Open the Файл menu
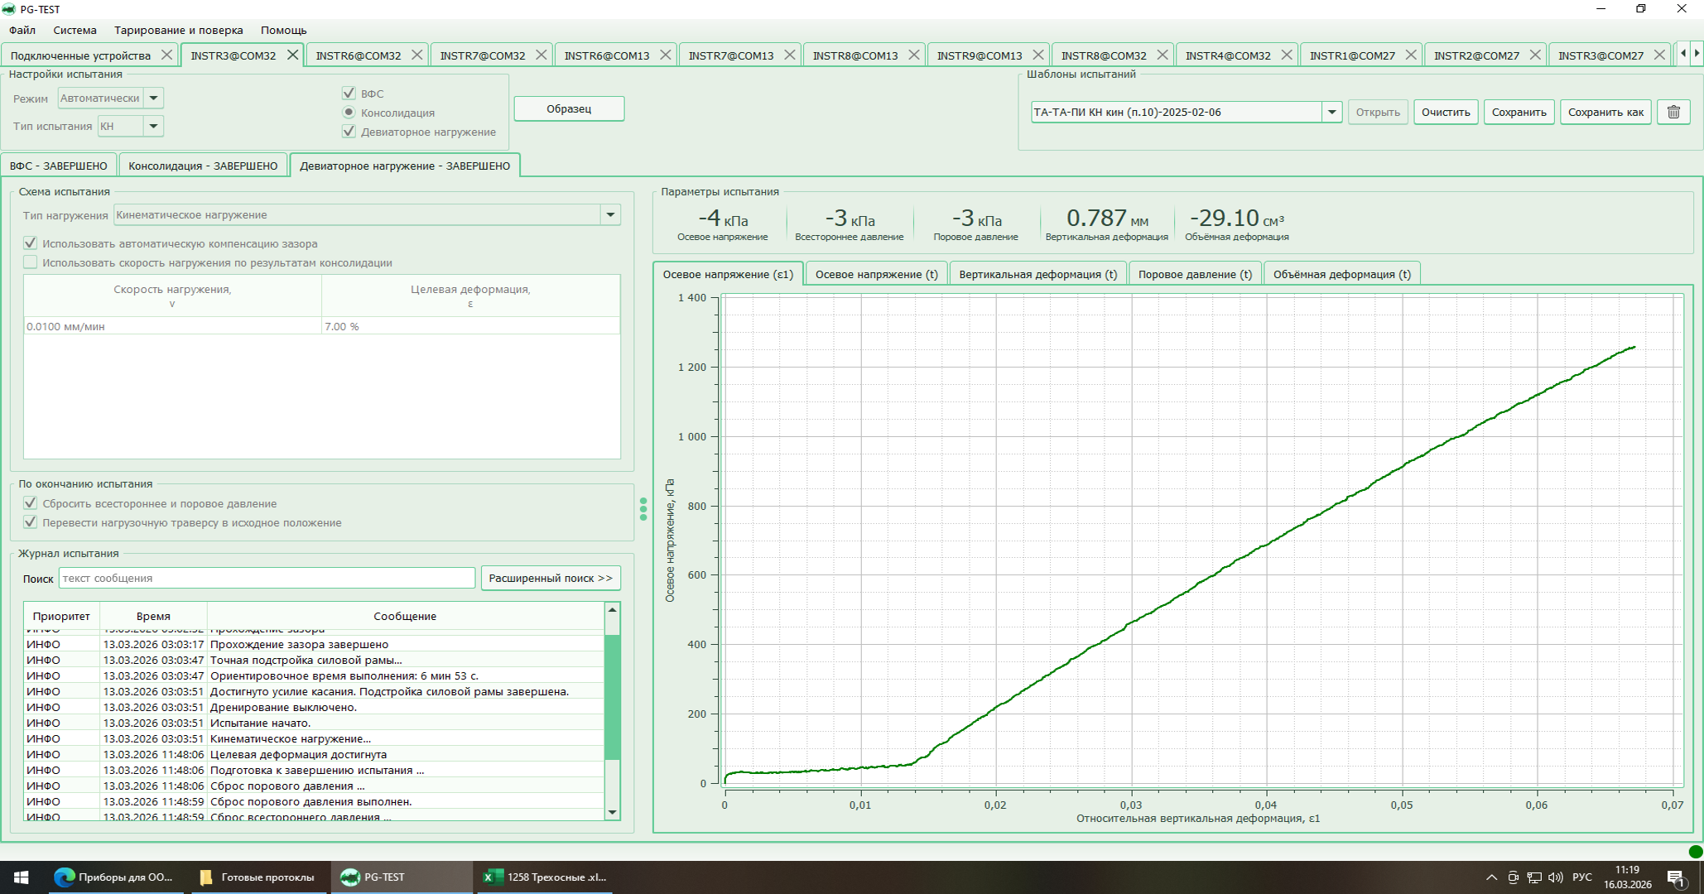This screenshot has height=894, width=1704. [22, 30]
